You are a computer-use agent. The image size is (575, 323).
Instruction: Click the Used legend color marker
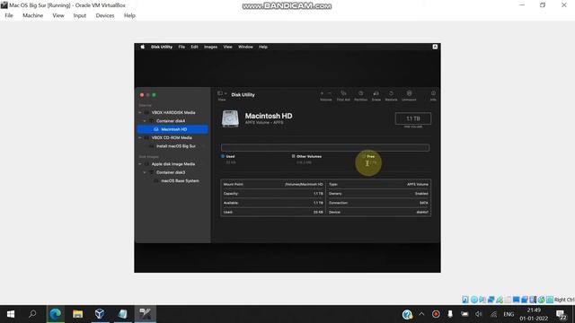223,156
